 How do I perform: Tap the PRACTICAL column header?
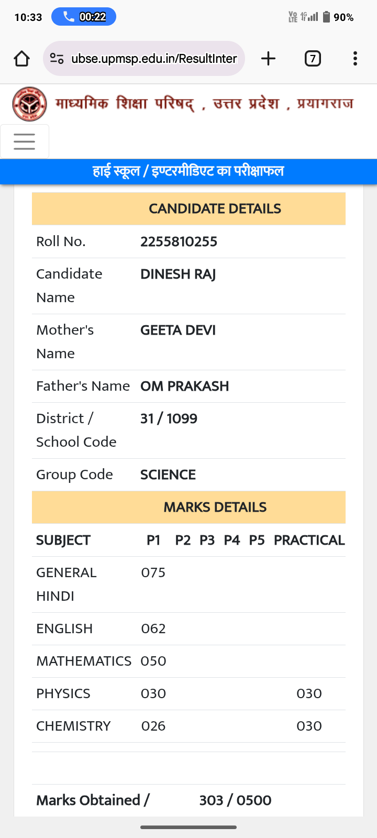[x=309, y=540]
